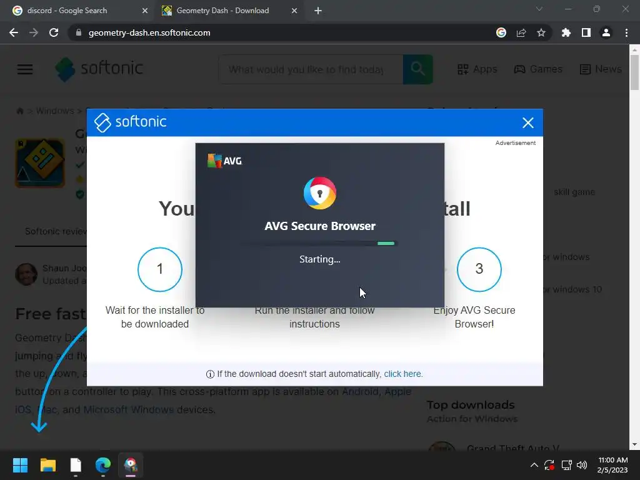
Task: Click the Softonic logo in the dialog header
Action: point(130,122)
